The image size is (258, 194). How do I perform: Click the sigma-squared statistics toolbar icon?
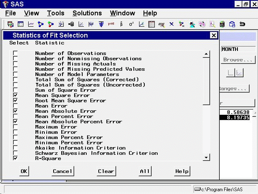point(131,24)
